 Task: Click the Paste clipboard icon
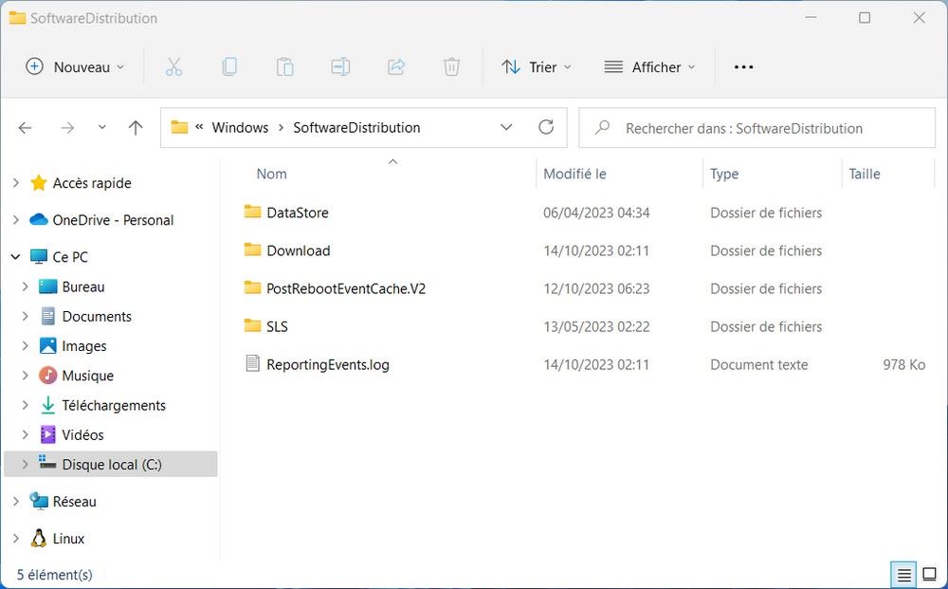(284, 67)
